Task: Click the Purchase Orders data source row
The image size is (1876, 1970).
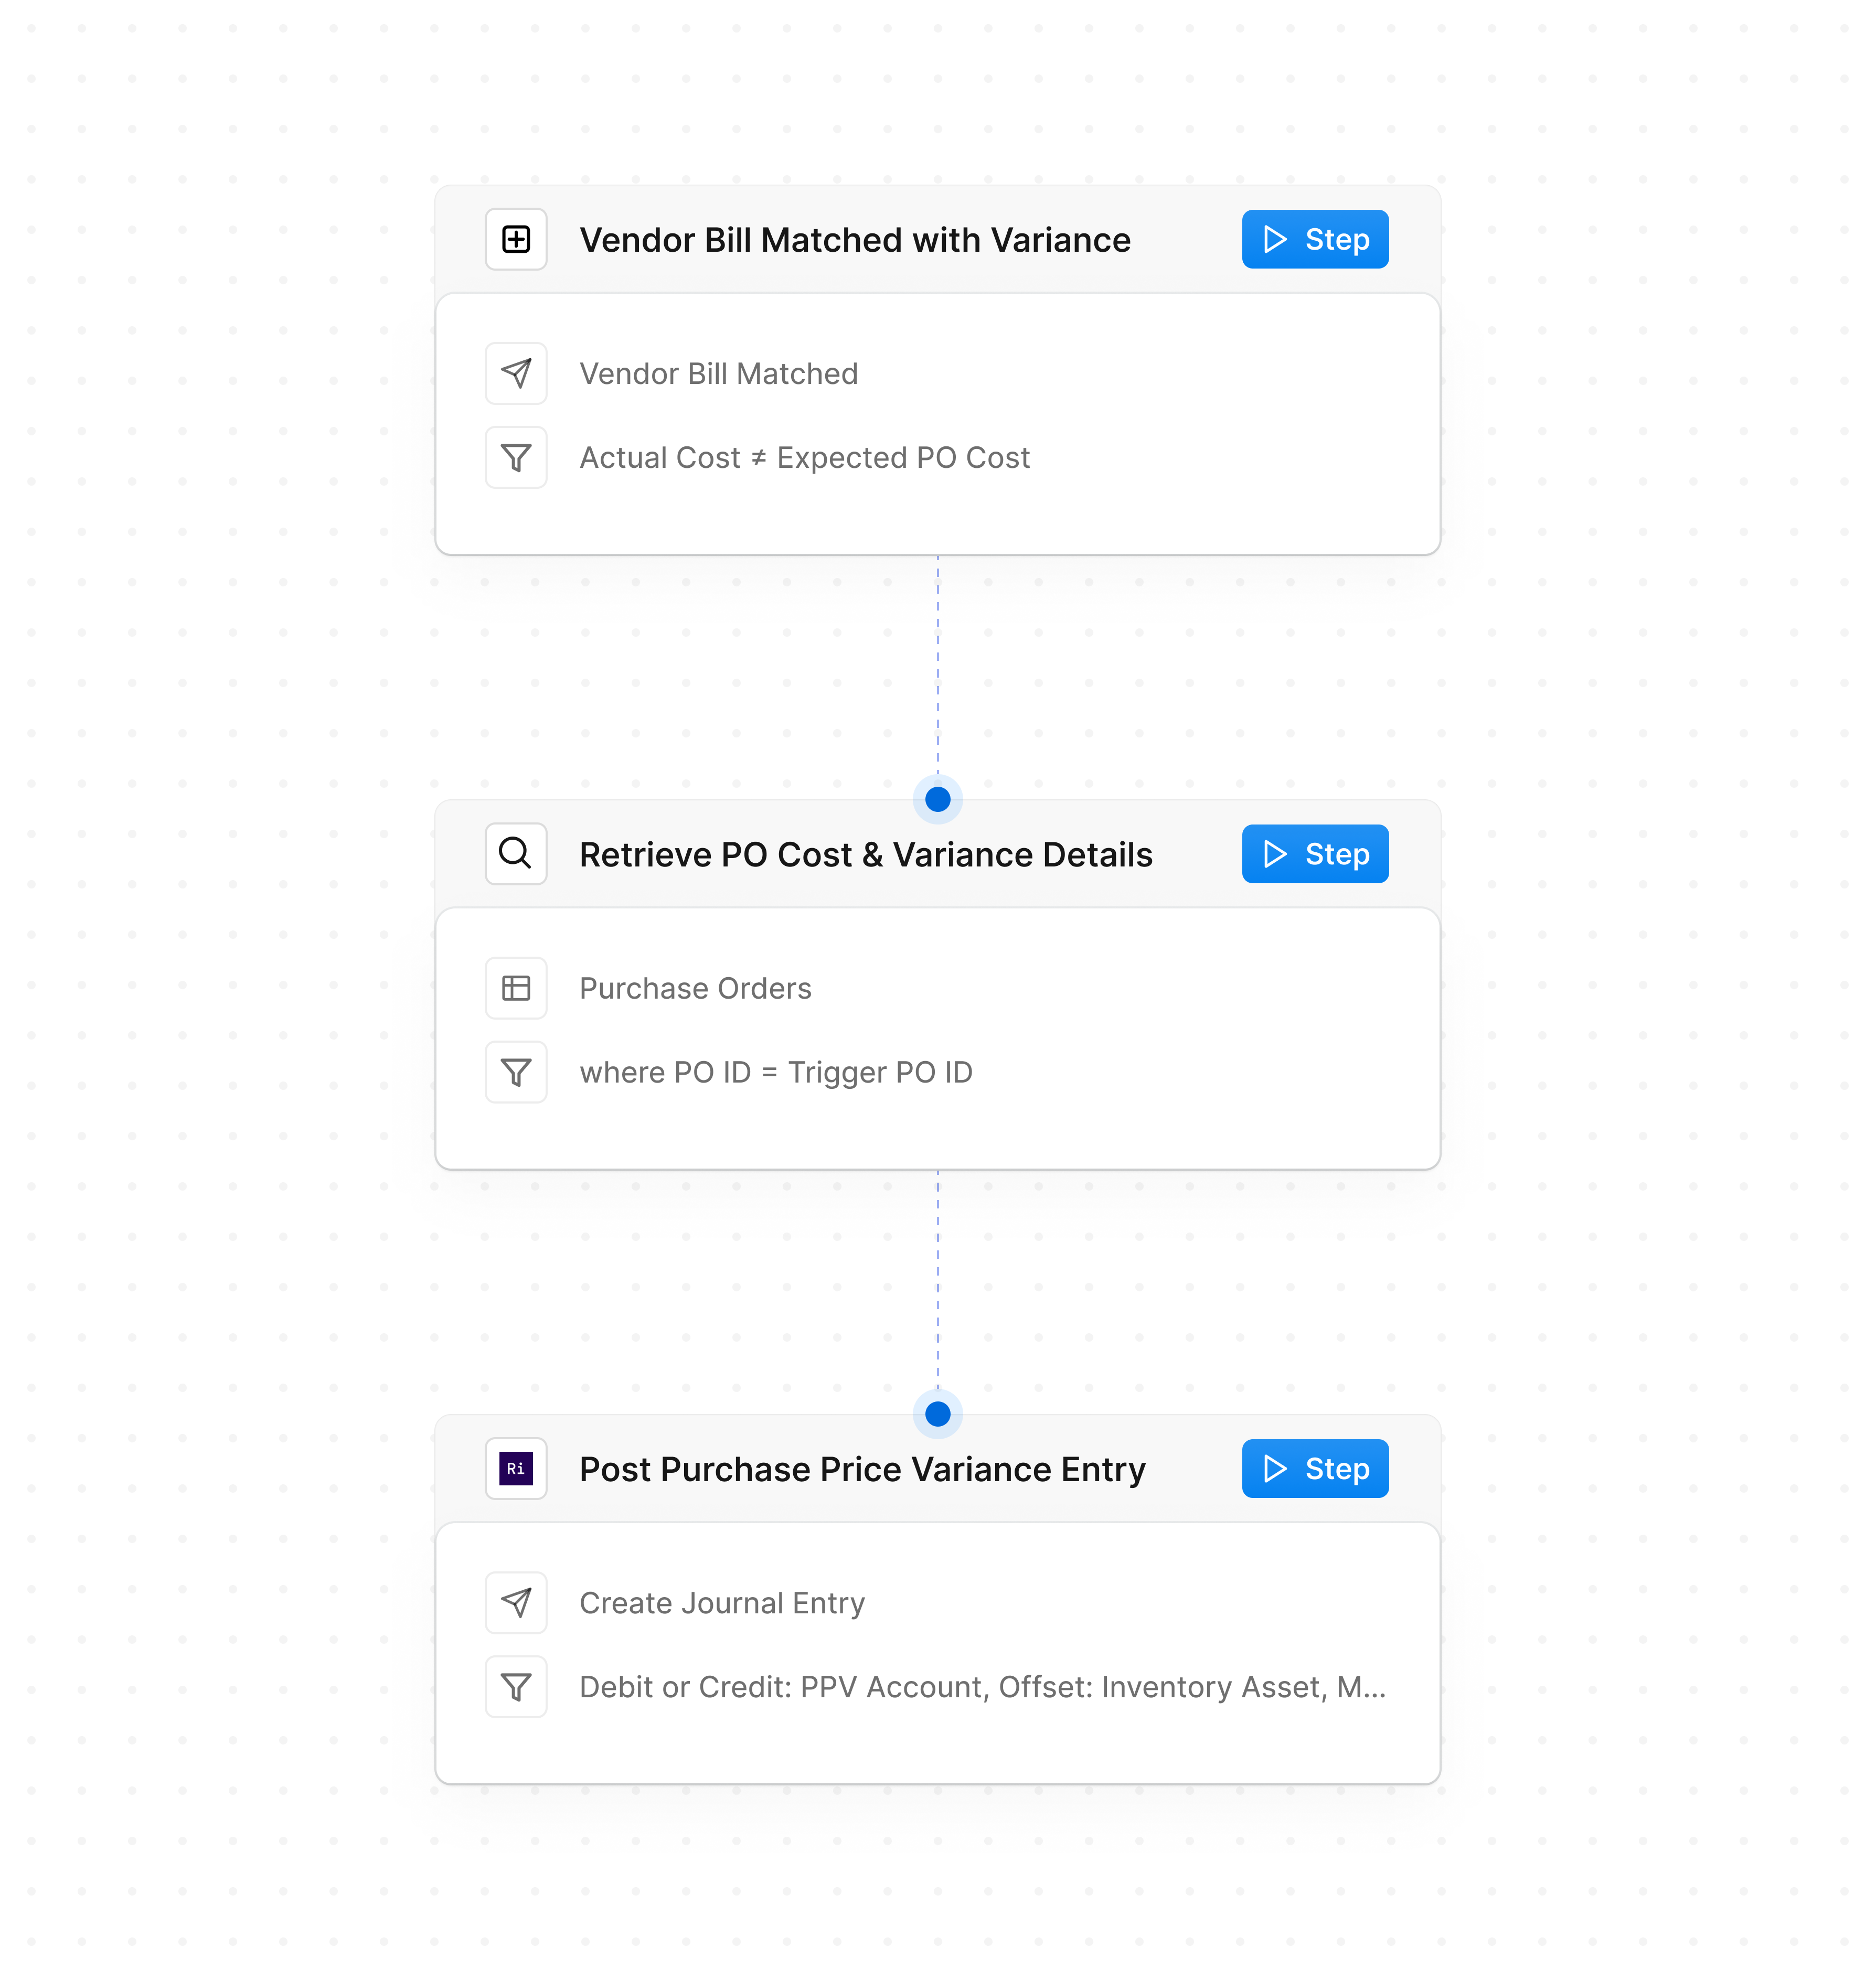Action: (695, 988)
